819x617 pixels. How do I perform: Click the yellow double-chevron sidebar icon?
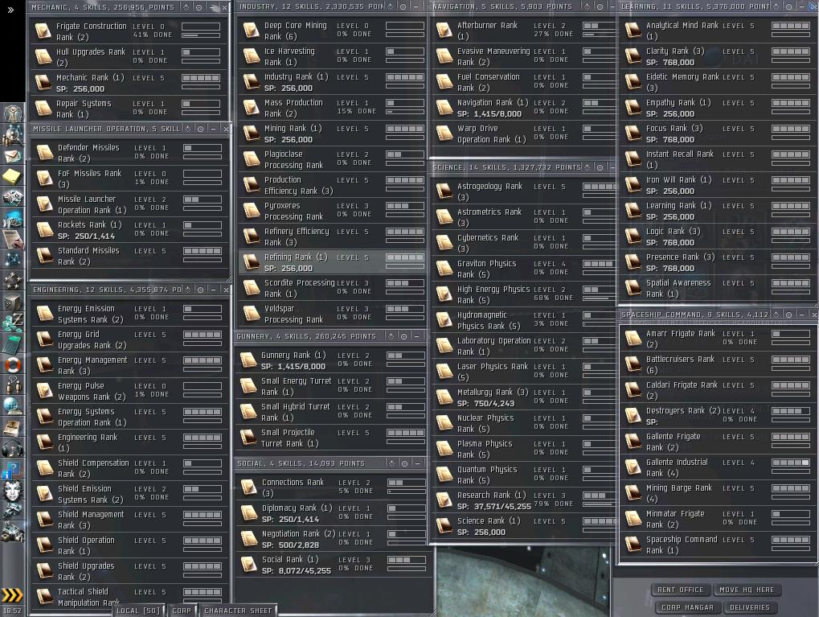pyautogui.click(x=12, y=595)
